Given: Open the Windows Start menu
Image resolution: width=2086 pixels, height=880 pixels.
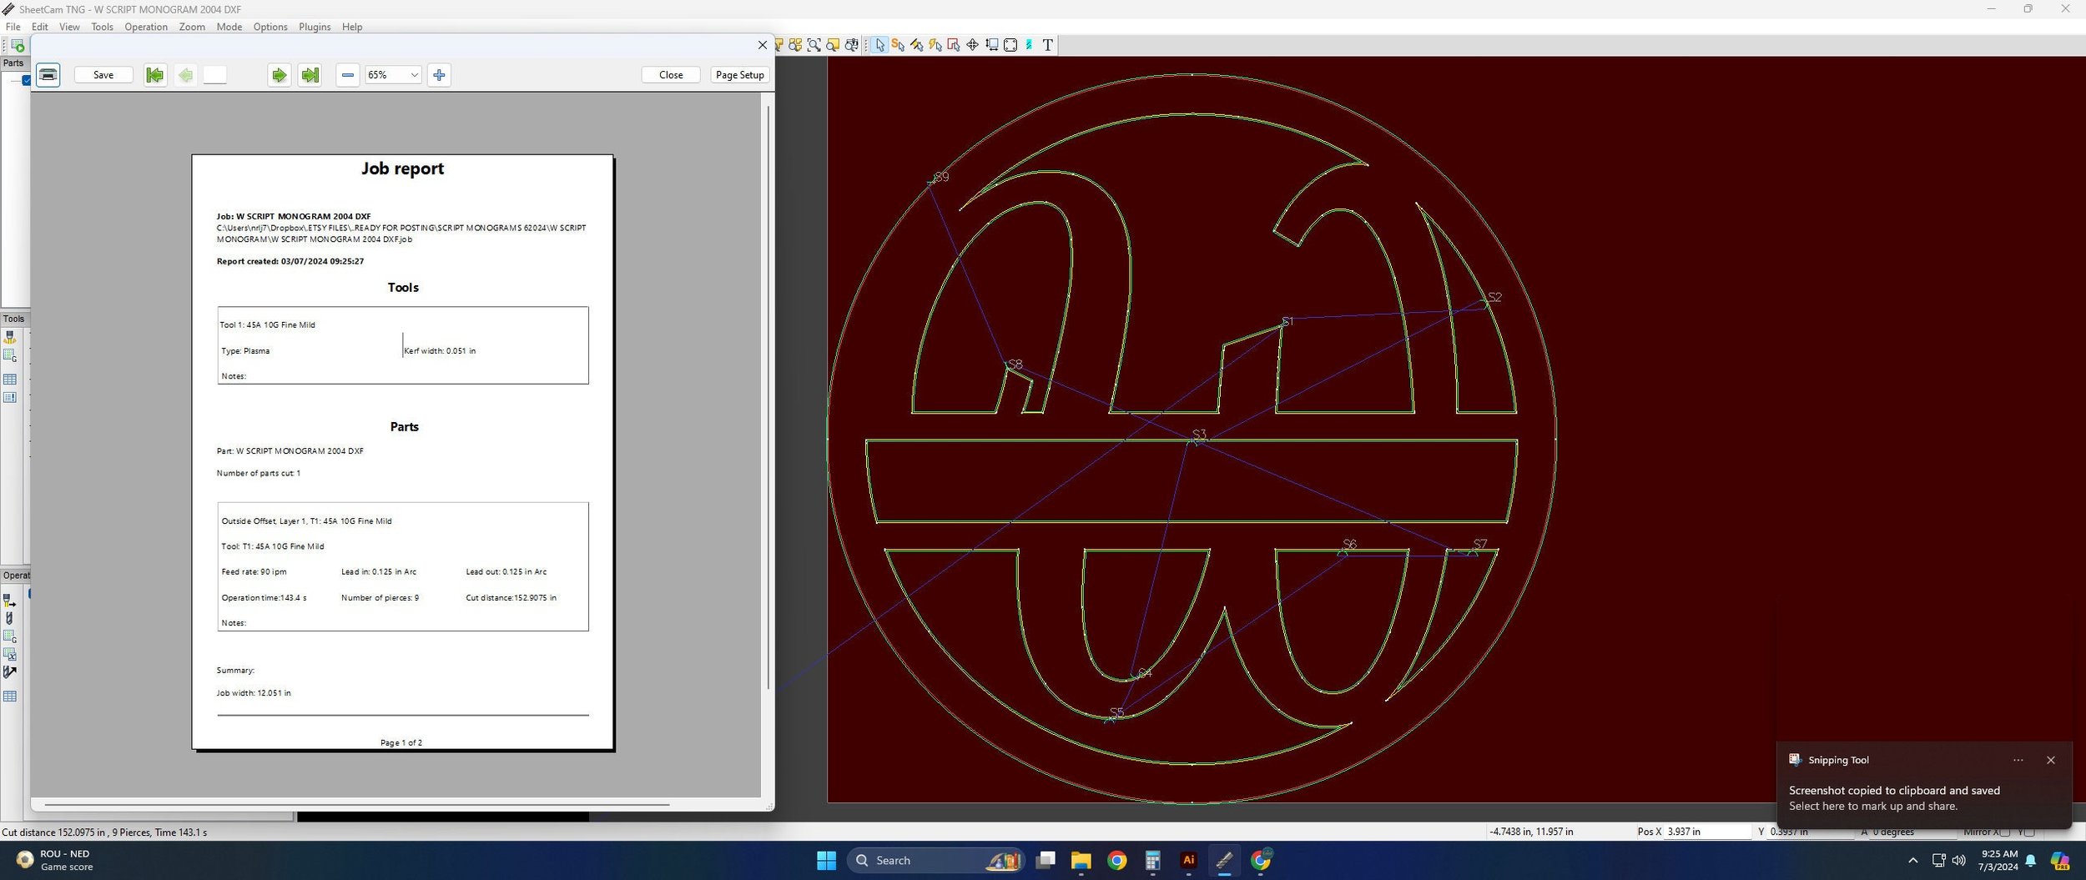Looking at the screenshot, I should pyautogui.click(x=826, y=861).
